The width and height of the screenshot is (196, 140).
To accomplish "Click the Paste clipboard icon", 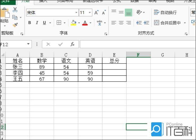I will coord(5,13).
